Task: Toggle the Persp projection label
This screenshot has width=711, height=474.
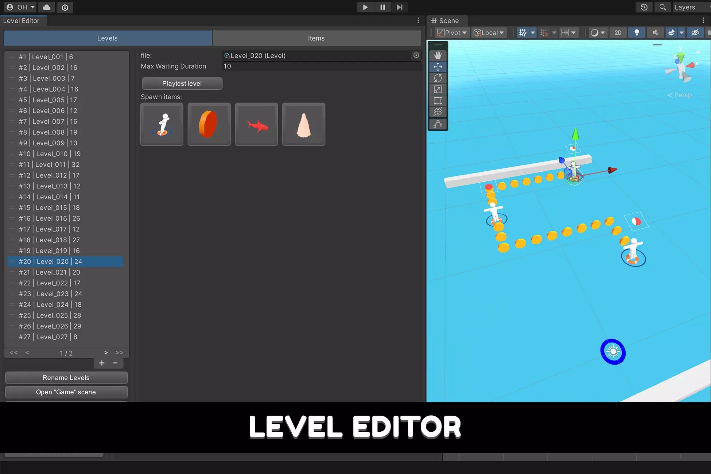Action: [x=679, y=95]
